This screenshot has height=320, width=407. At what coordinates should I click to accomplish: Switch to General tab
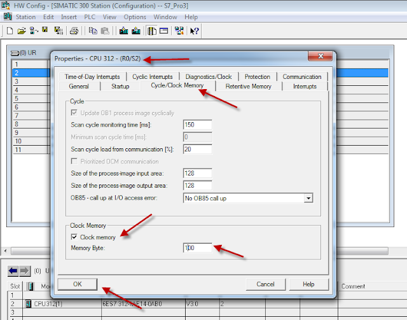tap(79, 87)
